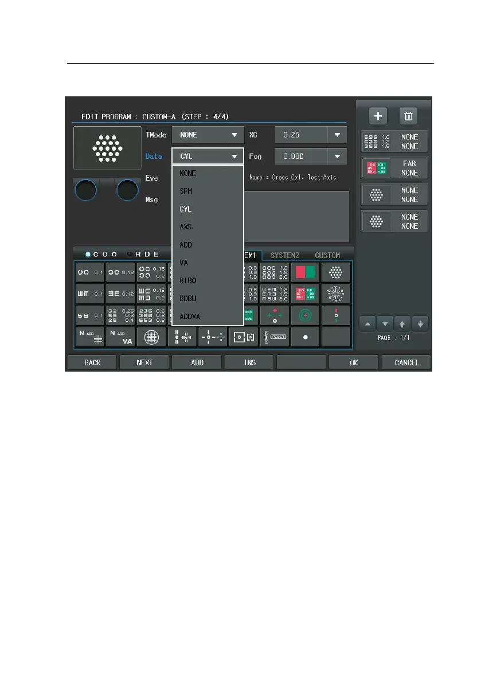The width and height of the screenshot is (481, 683).
Task: Switch to the SYSTEM2 chart tab
Action: (285, 255)
